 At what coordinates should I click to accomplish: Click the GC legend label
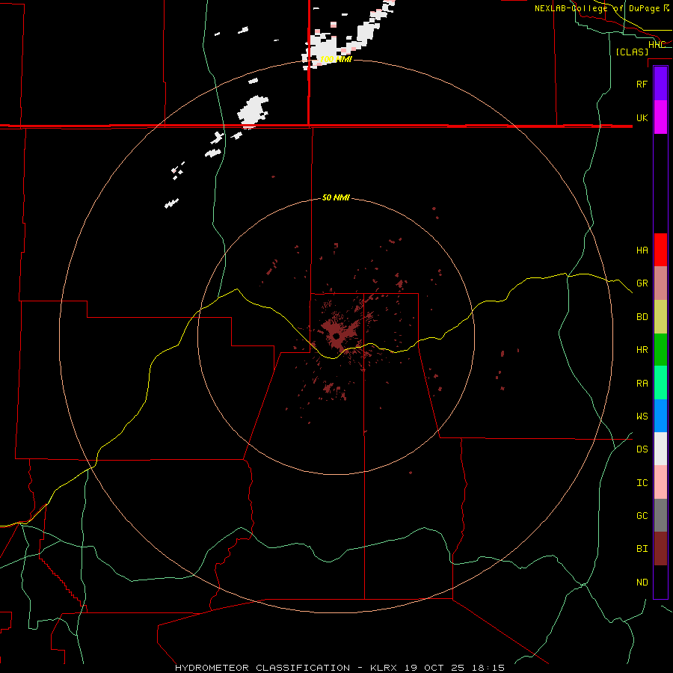click(642, 515)
